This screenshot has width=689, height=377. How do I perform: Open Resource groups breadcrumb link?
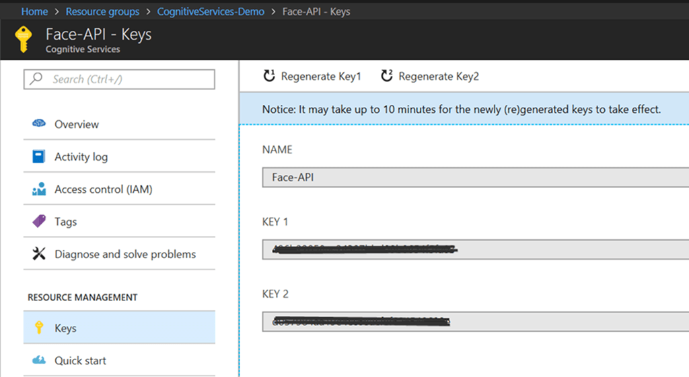(102, 11)
